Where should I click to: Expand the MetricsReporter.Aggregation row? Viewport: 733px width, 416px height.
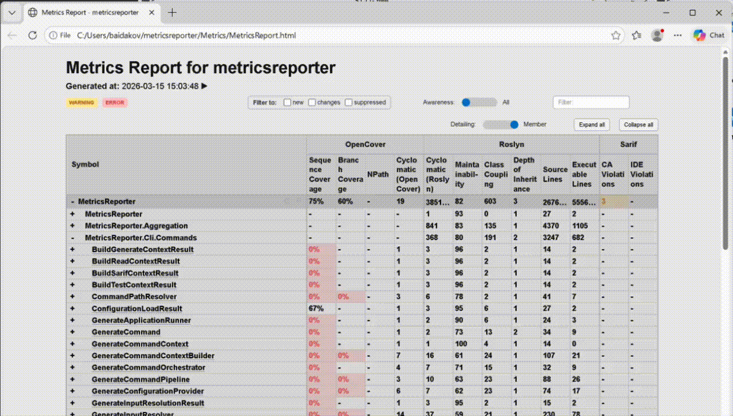point(72,226)
